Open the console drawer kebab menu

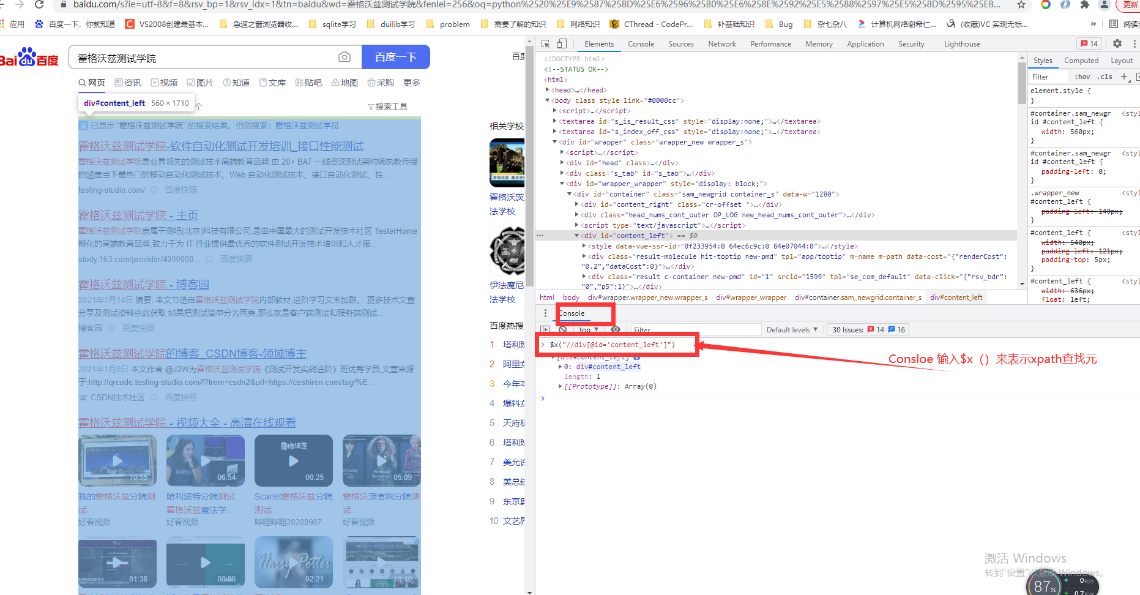545,313
